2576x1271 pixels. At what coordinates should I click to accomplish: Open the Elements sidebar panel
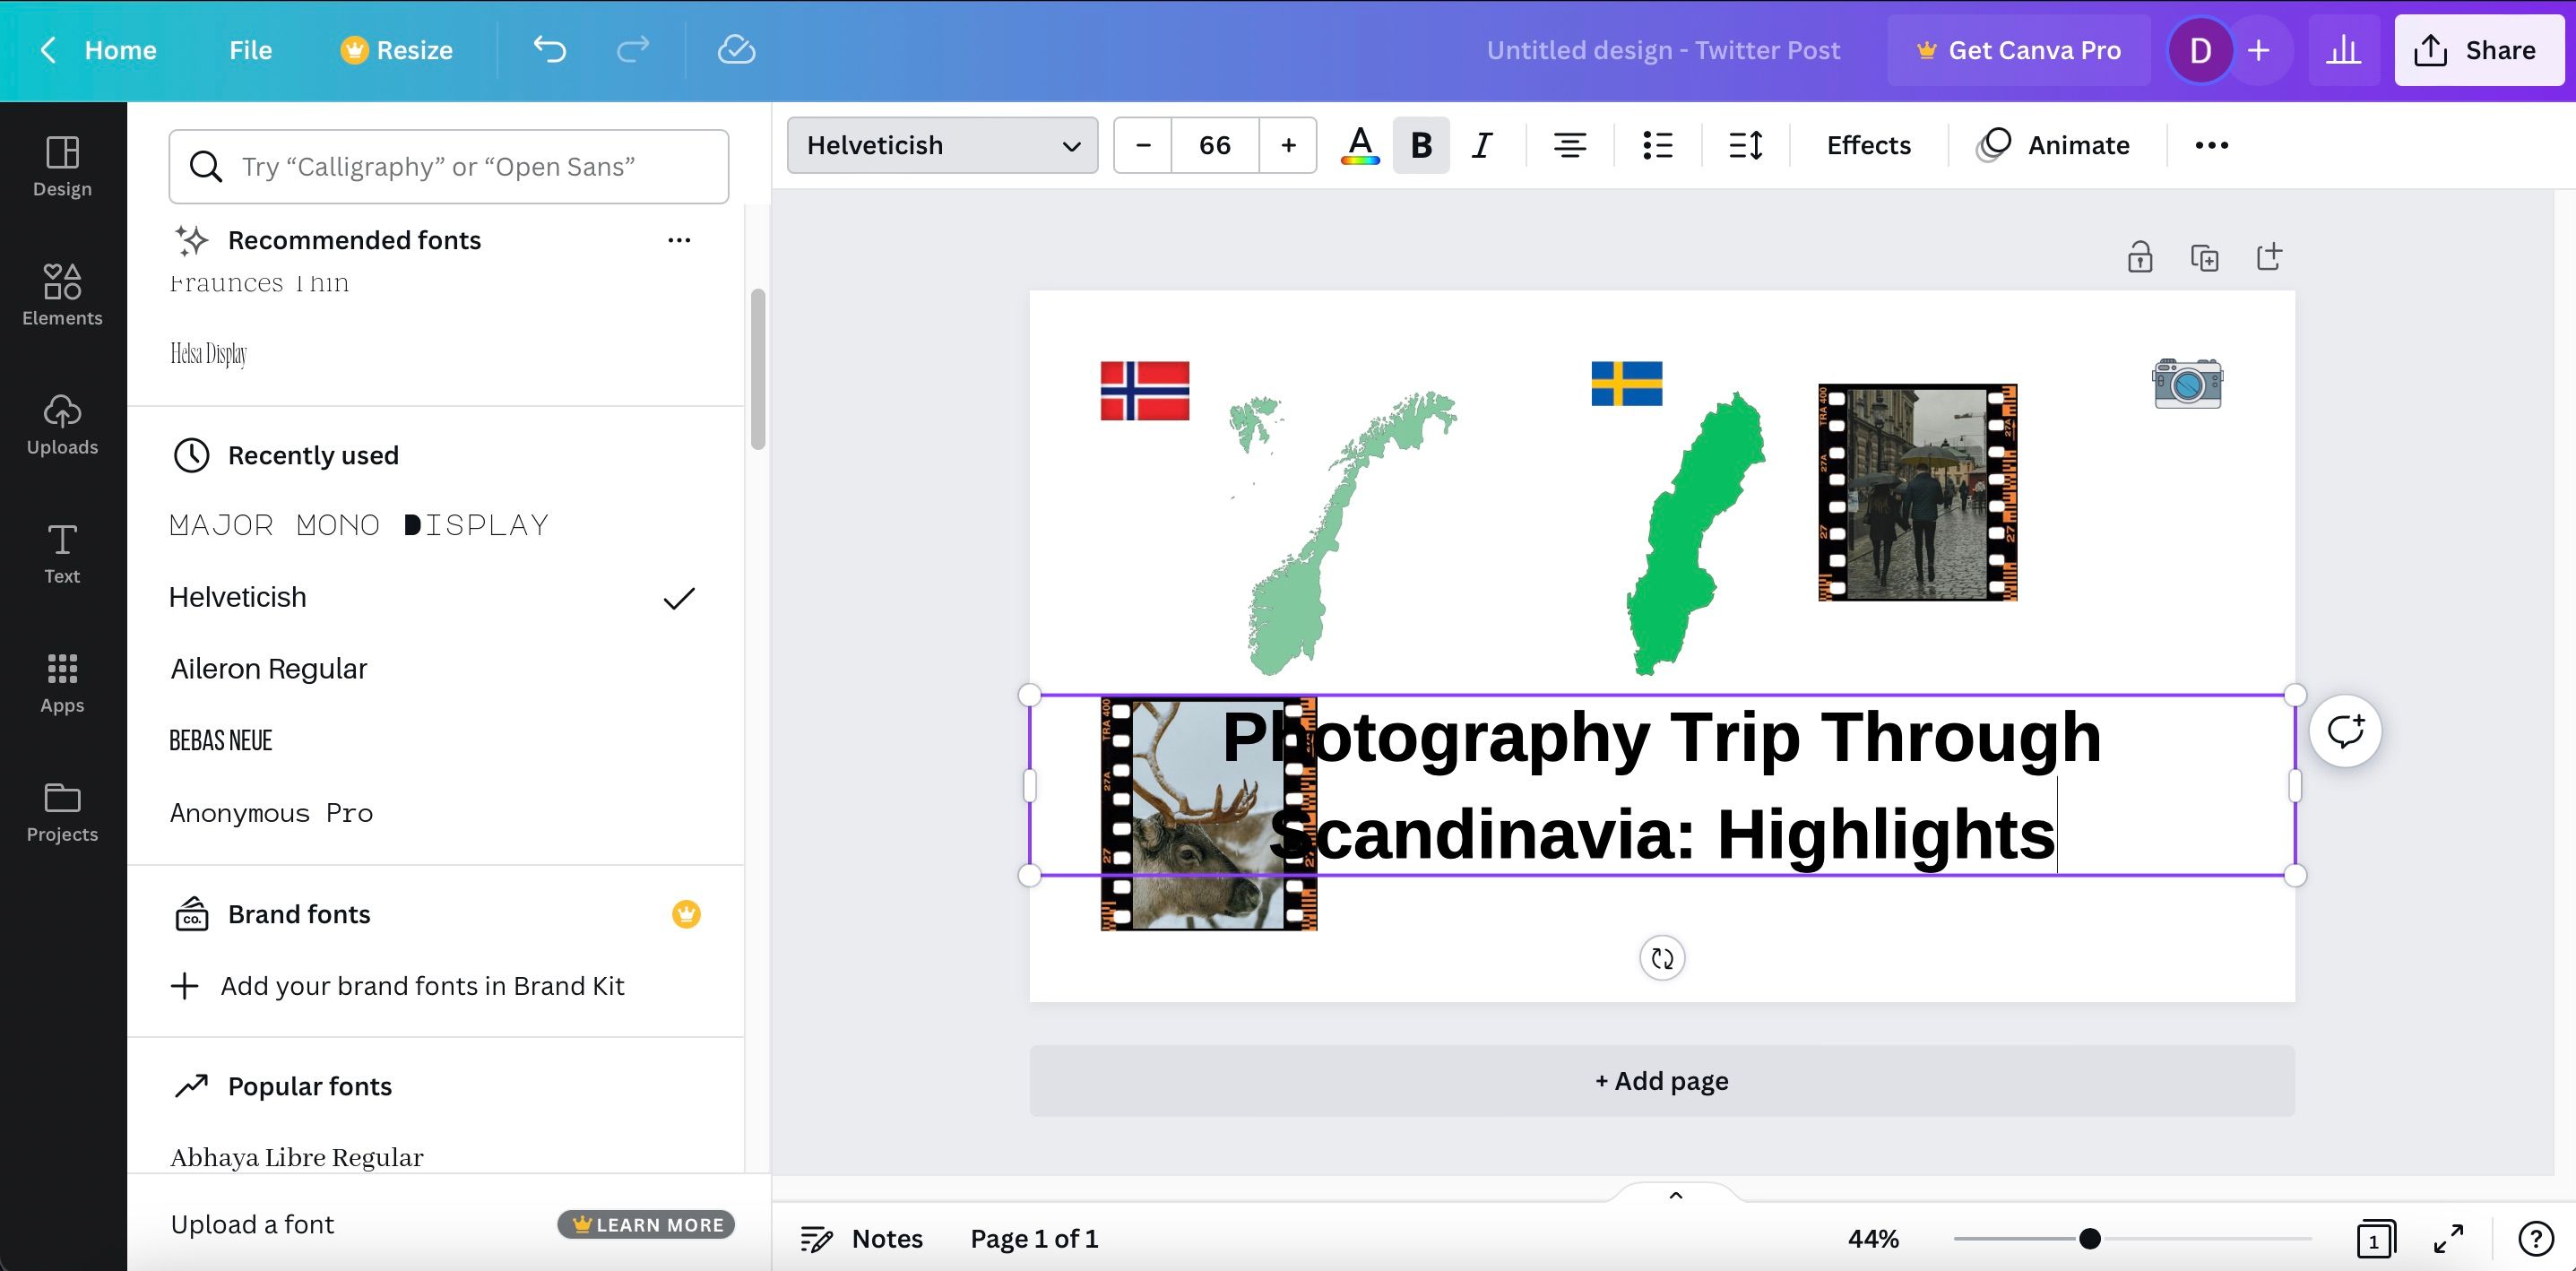pos(62,294)
